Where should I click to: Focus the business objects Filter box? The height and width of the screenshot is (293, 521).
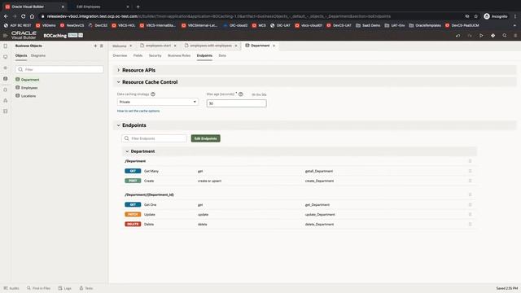coord(59,69)
